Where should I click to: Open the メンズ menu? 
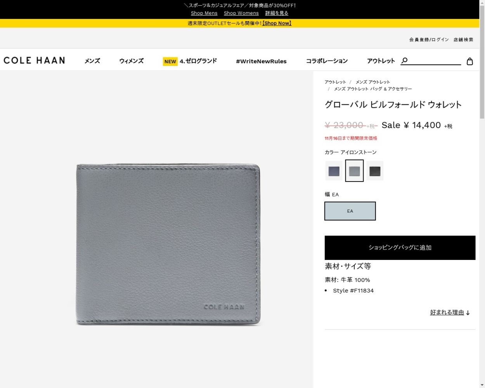(92, 61)
